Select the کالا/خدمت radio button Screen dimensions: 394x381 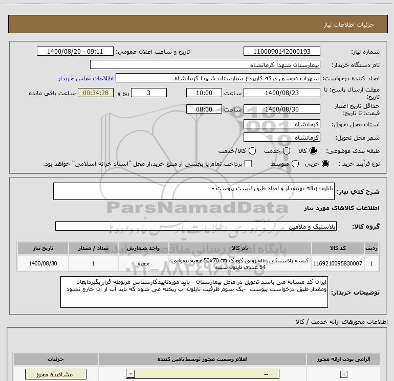click(252, 151)
